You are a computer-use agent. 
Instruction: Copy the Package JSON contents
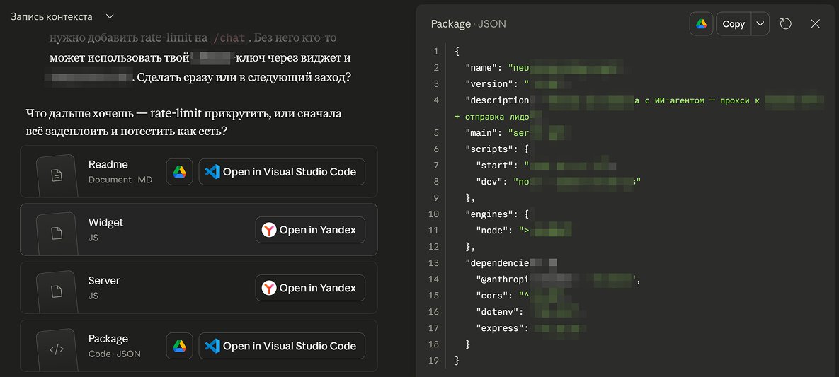tap(734, 24)
